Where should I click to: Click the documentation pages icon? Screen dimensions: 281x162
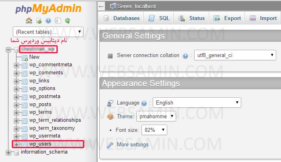pyautogui.click(x=58, y=21)
